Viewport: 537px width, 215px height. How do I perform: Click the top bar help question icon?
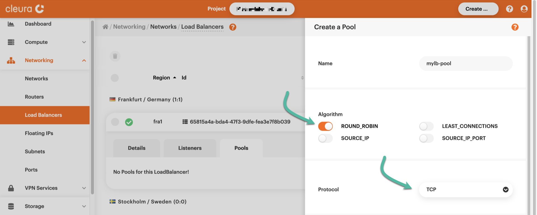tap(509, 9)
